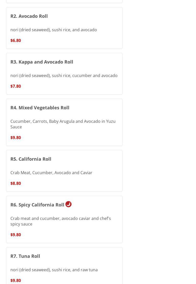Choose the R5. California Roll title
Viewport: 196px width, 284px height.
click(x=31, y=159)
